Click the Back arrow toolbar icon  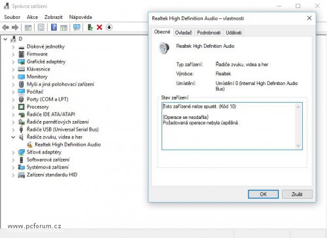pyautogui.click(x=5, y=27)
